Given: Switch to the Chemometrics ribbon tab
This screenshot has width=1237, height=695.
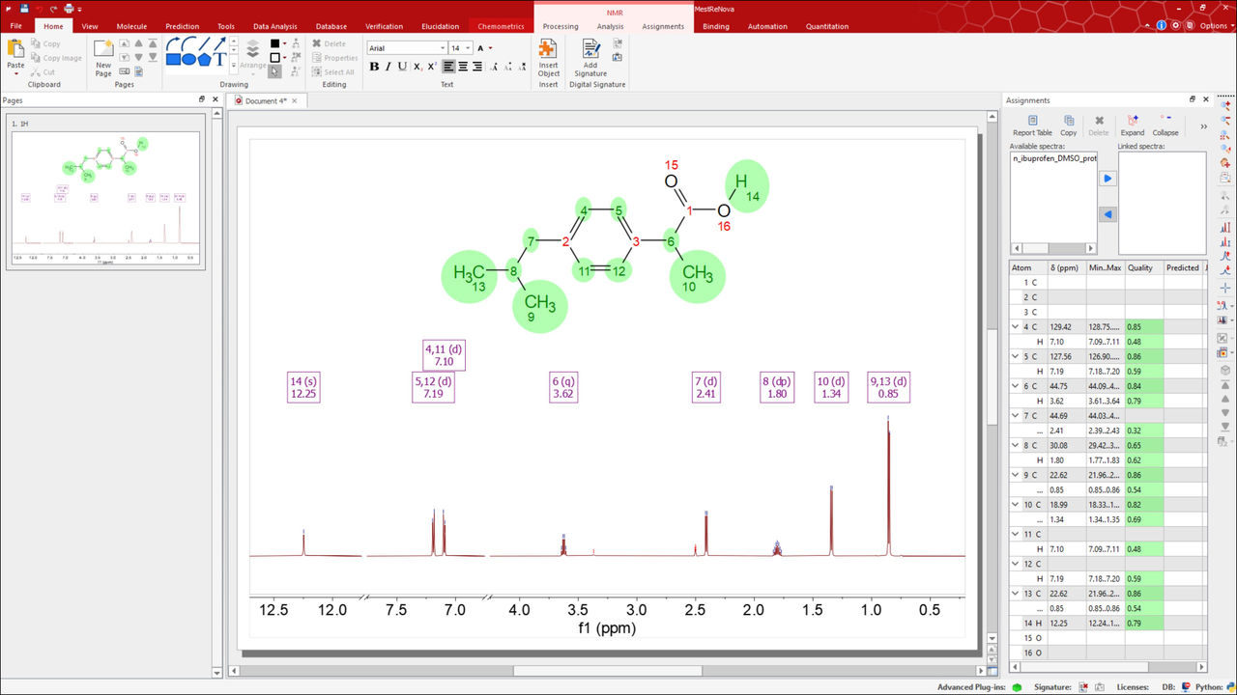Looking at the screenshot, I should 501,26.
